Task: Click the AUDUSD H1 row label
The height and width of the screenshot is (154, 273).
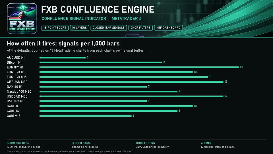Action: click(x=16, y=58)
